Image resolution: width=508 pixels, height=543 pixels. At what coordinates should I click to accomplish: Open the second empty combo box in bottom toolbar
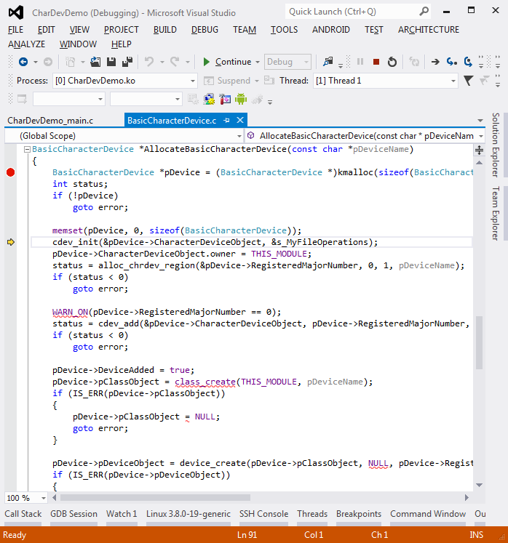tap(146, 100)
